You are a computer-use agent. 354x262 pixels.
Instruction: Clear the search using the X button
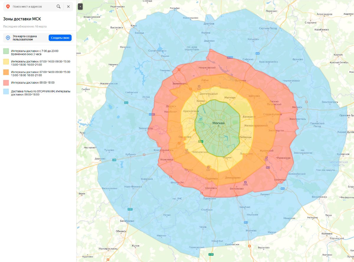(x=69, y=6)
